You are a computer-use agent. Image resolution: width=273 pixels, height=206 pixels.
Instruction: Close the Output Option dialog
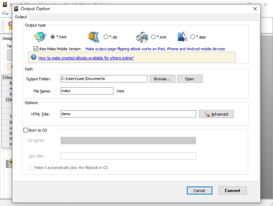click(x=255, y=9)
